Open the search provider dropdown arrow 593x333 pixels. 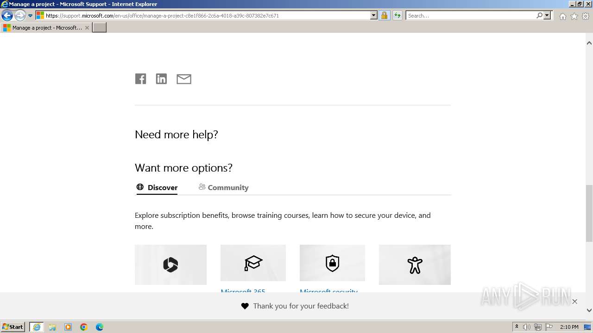547,15
